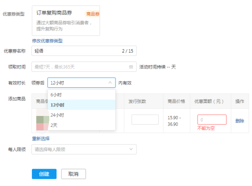Focus the red-bordered 优惠面额 input

(x=212, y=120)
